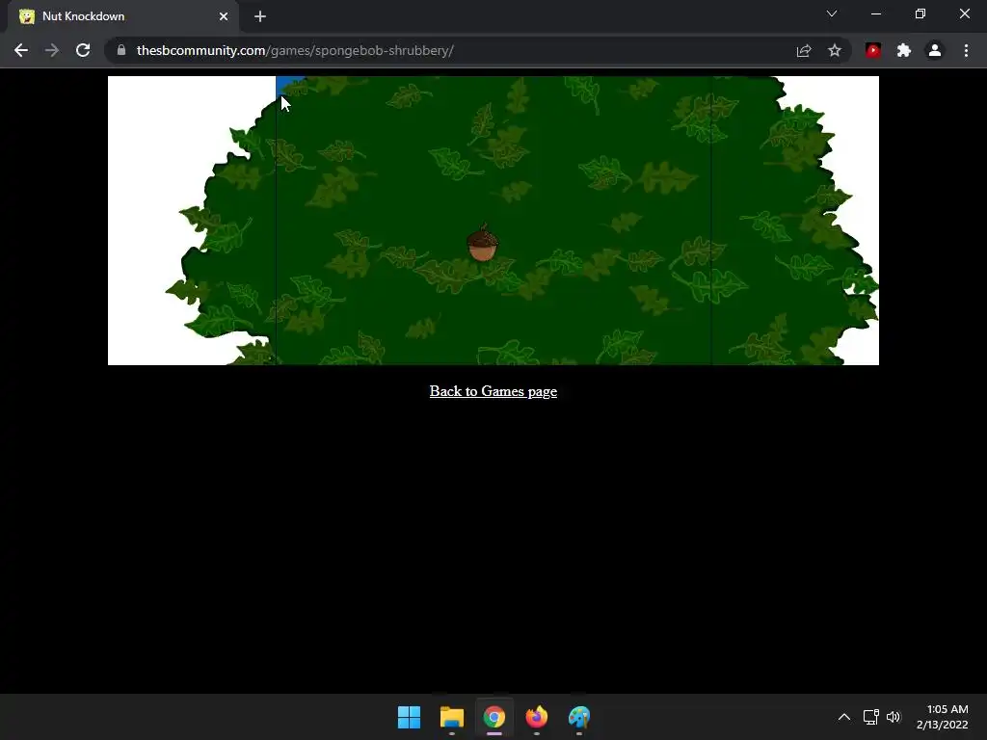
Task: Open the Extensions puzzle icon
Action: 904,50
